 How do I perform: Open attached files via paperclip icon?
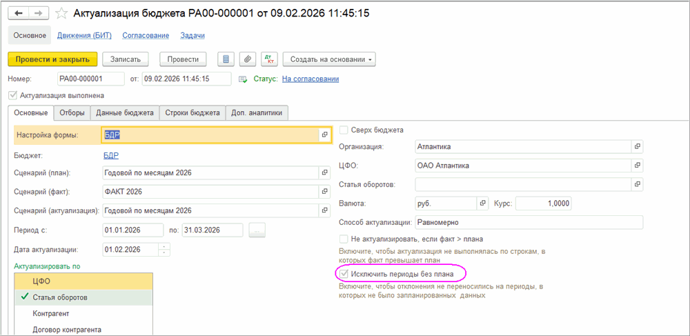point(247,59)
